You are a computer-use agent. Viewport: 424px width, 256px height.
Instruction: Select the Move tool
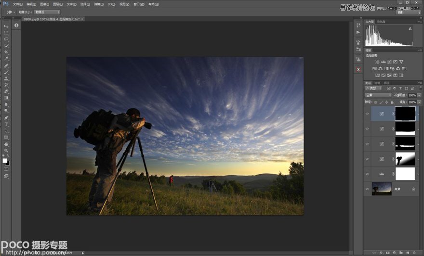tap(6, 26)
